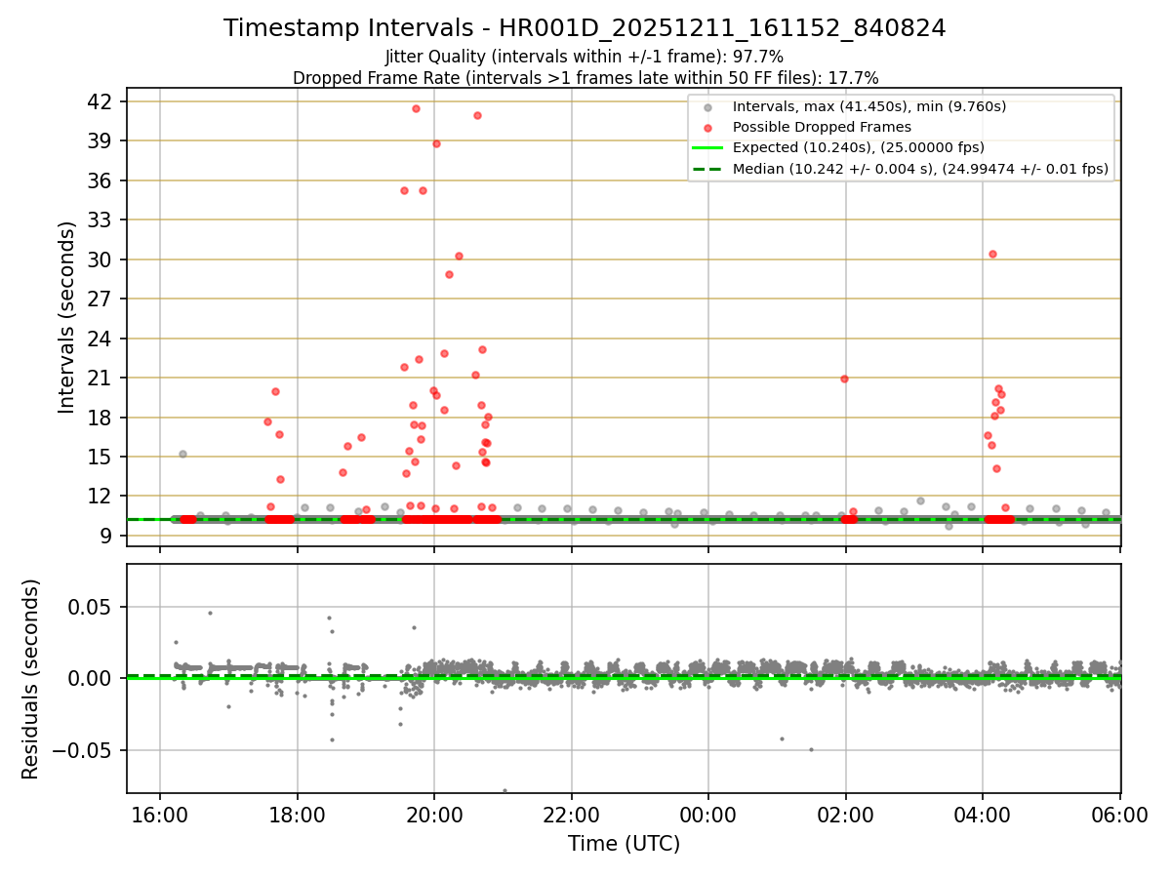The width and height of the screenshot is (1171, 878).
Task: Click the gray interval point at 15 s near 16:20
Action: click(x=182, y=454)
